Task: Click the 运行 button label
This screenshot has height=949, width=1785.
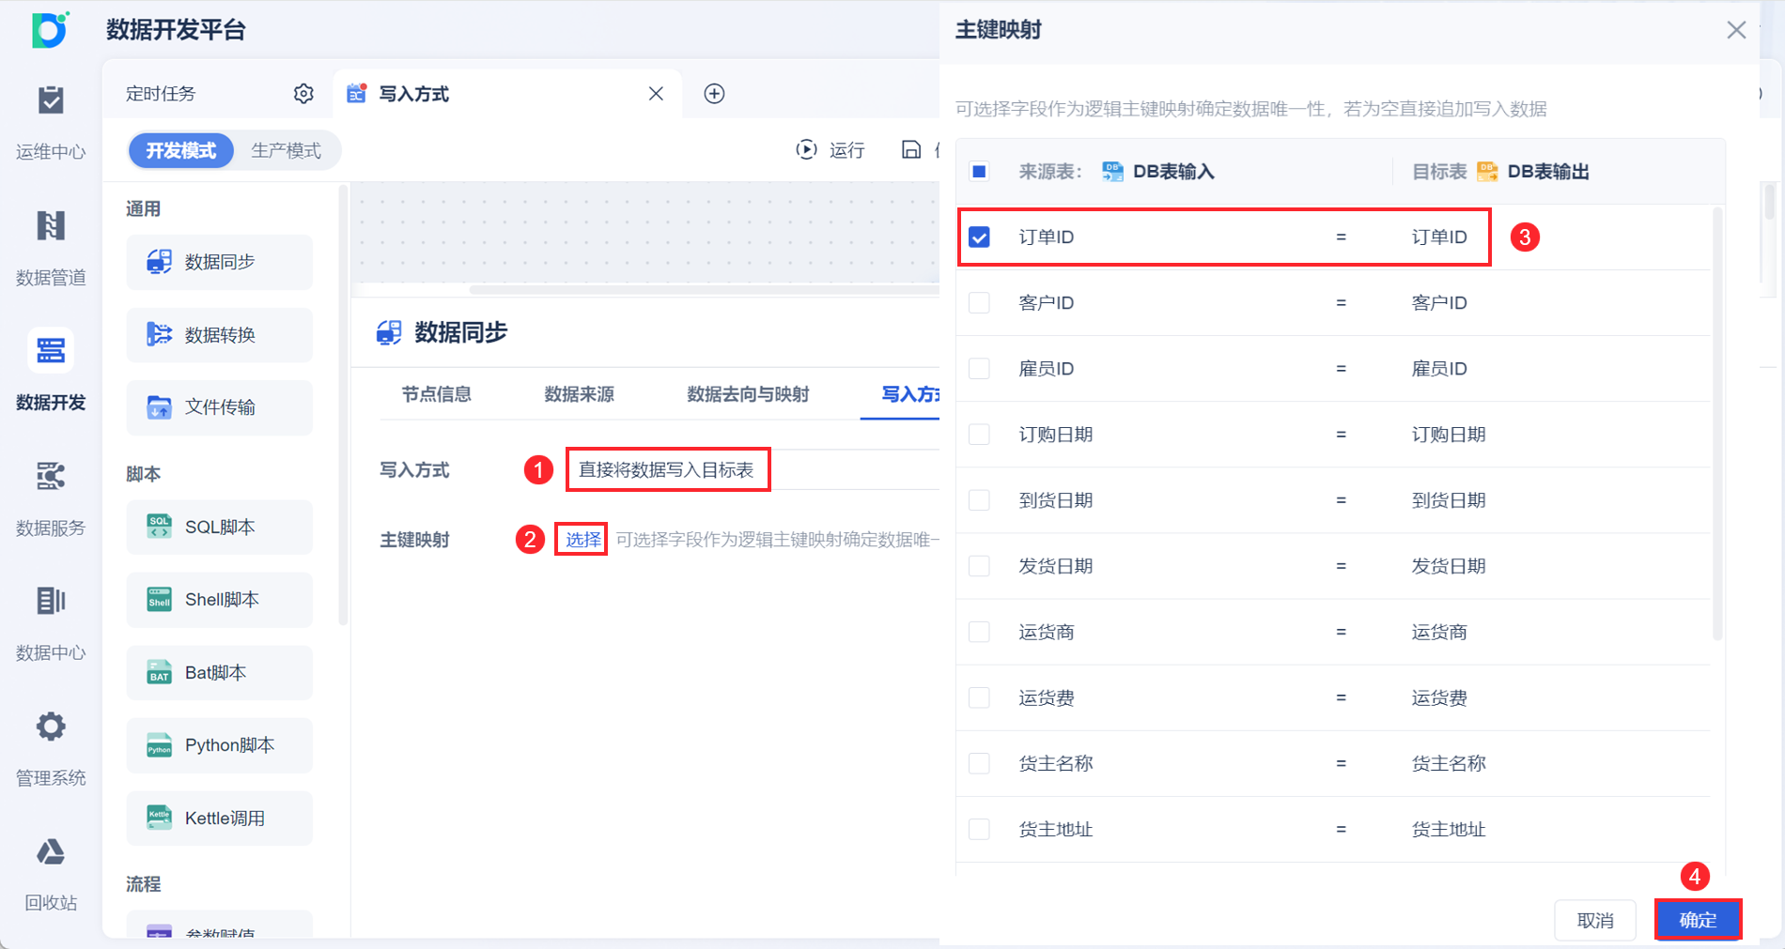Action: [846, 150]
